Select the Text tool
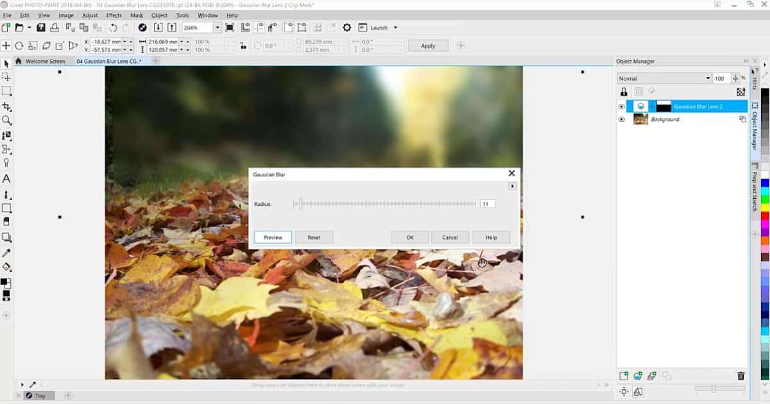Image resolution: width=770 pixels, height=404 pixels. click(6, 179)
